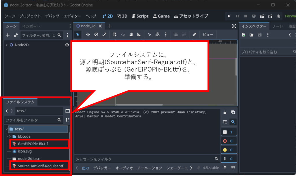Select the Move mode tool in viewport toolbar
The width and height of the screenshot is (296, 176).
point(88,35)
